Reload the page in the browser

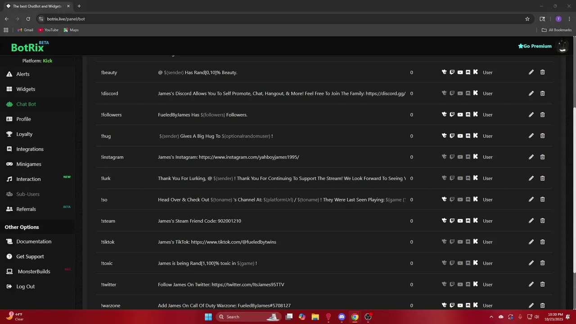click(x=28, y=19)
